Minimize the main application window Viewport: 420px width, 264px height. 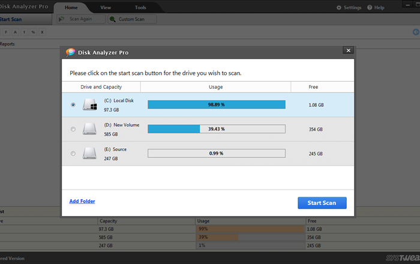[x=407, y=5]
